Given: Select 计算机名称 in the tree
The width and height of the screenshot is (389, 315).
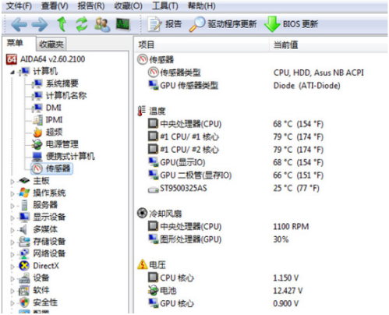Looking at the screenshot, I should click(x=66, y=96).
